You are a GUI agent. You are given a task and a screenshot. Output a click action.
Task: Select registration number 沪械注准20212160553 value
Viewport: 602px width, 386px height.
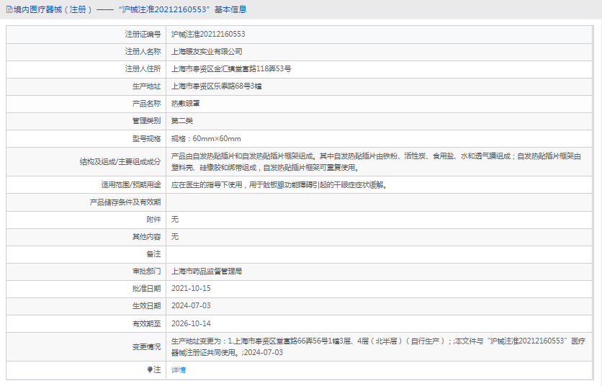coord(207,34)
